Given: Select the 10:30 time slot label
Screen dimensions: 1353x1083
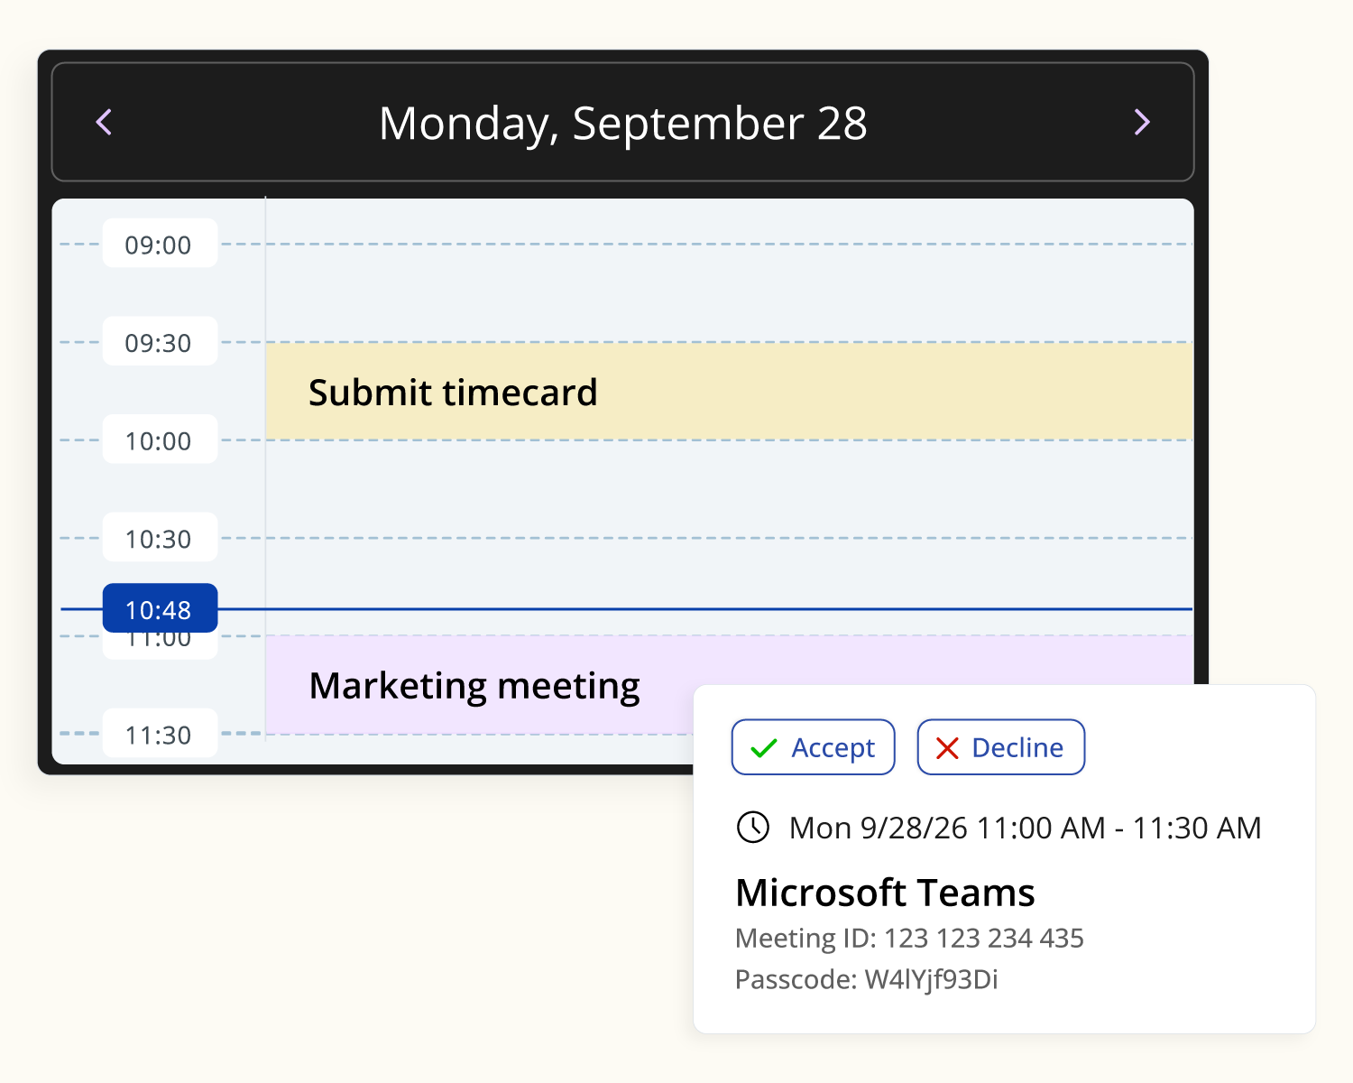Looking at the screenshot, I should point(160,538).
